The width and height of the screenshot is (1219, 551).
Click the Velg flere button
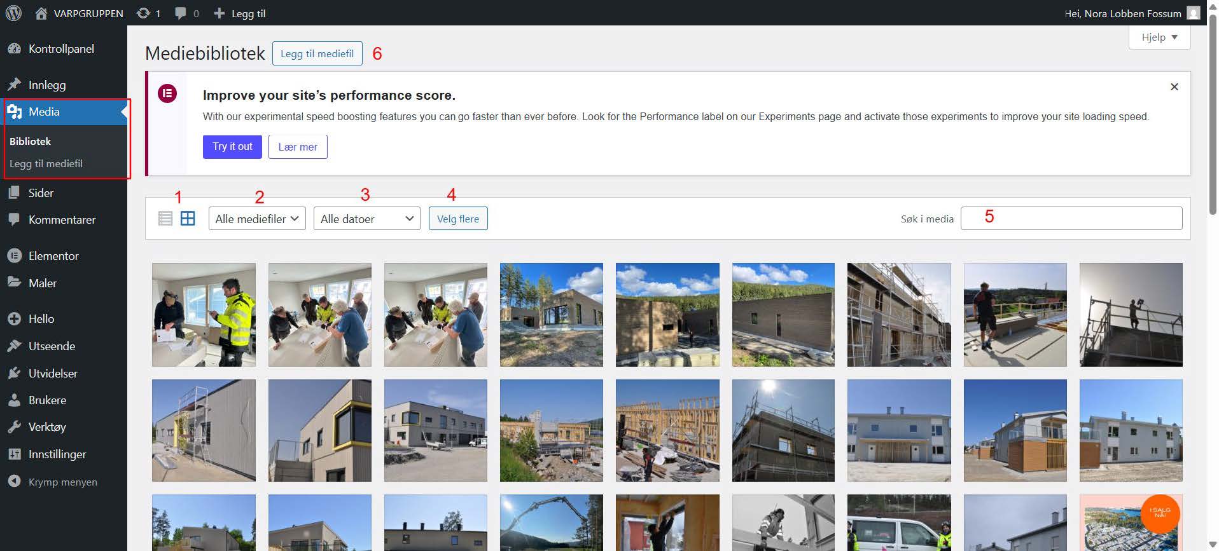tap(458, 219)
